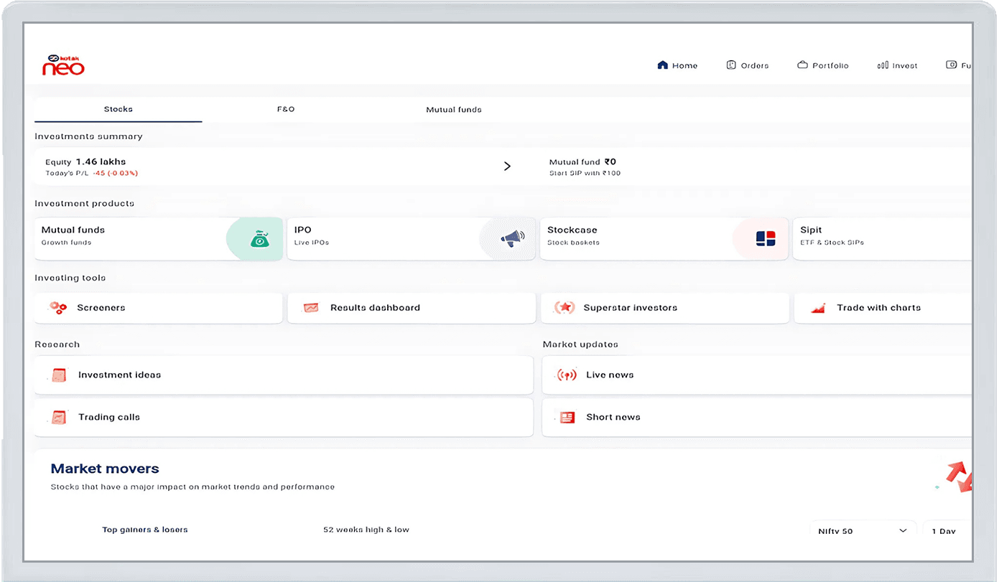Screen dimensions: 999x582
Task: Go to Orders in top navigation
Action: click(747, 65)
